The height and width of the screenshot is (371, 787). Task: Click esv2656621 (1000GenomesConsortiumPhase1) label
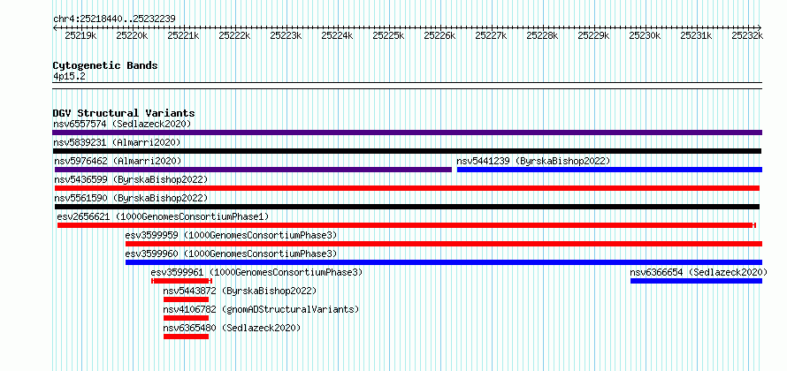[163, 216]
